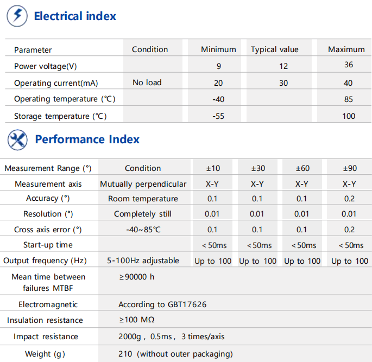Click the lightning bolt Electrical index icon
Image resolution: width=372 pixels, height=362 pixels.
17,16
